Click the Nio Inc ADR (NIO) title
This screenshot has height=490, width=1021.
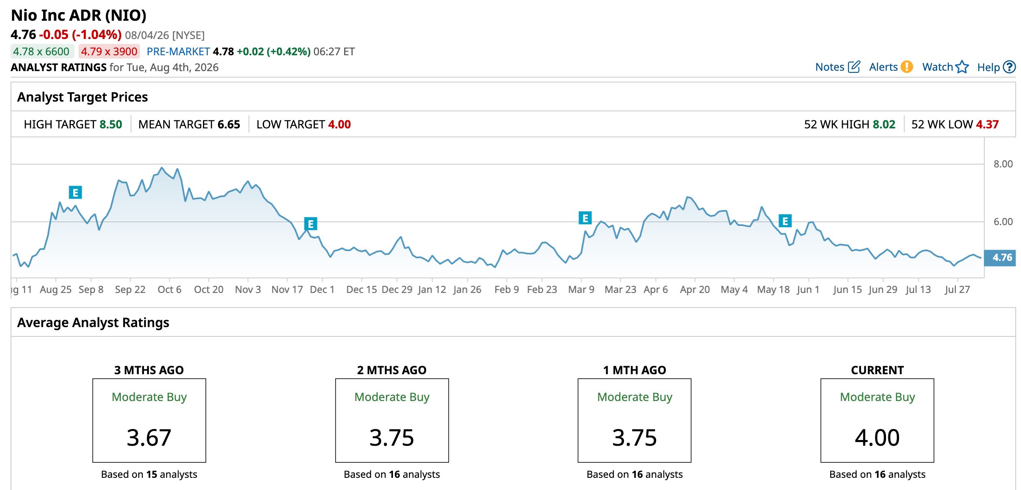79,15
